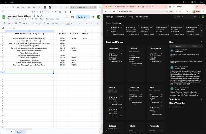Viewport: 206px width, 134px height.
Task: Undo the last action in Sheets
Action: tap(9, 23)
